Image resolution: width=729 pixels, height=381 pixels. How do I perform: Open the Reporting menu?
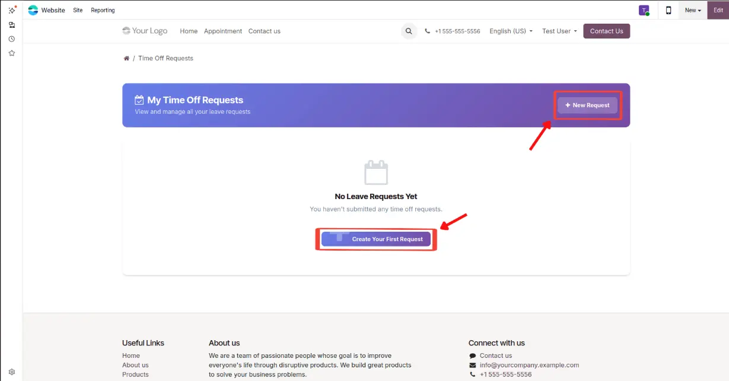tap(103, 10)
